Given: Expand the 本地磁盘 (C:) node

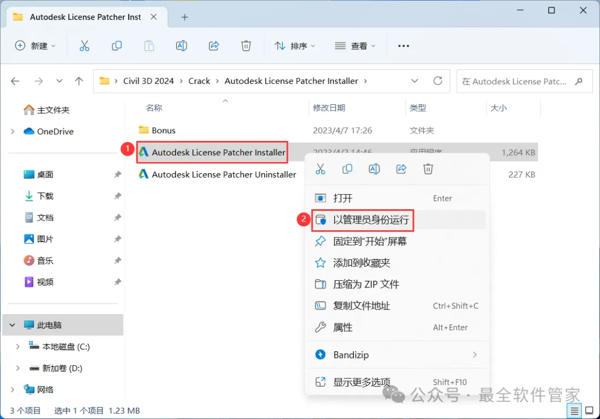Looking at the screenshot, I should tap(18, 347).
